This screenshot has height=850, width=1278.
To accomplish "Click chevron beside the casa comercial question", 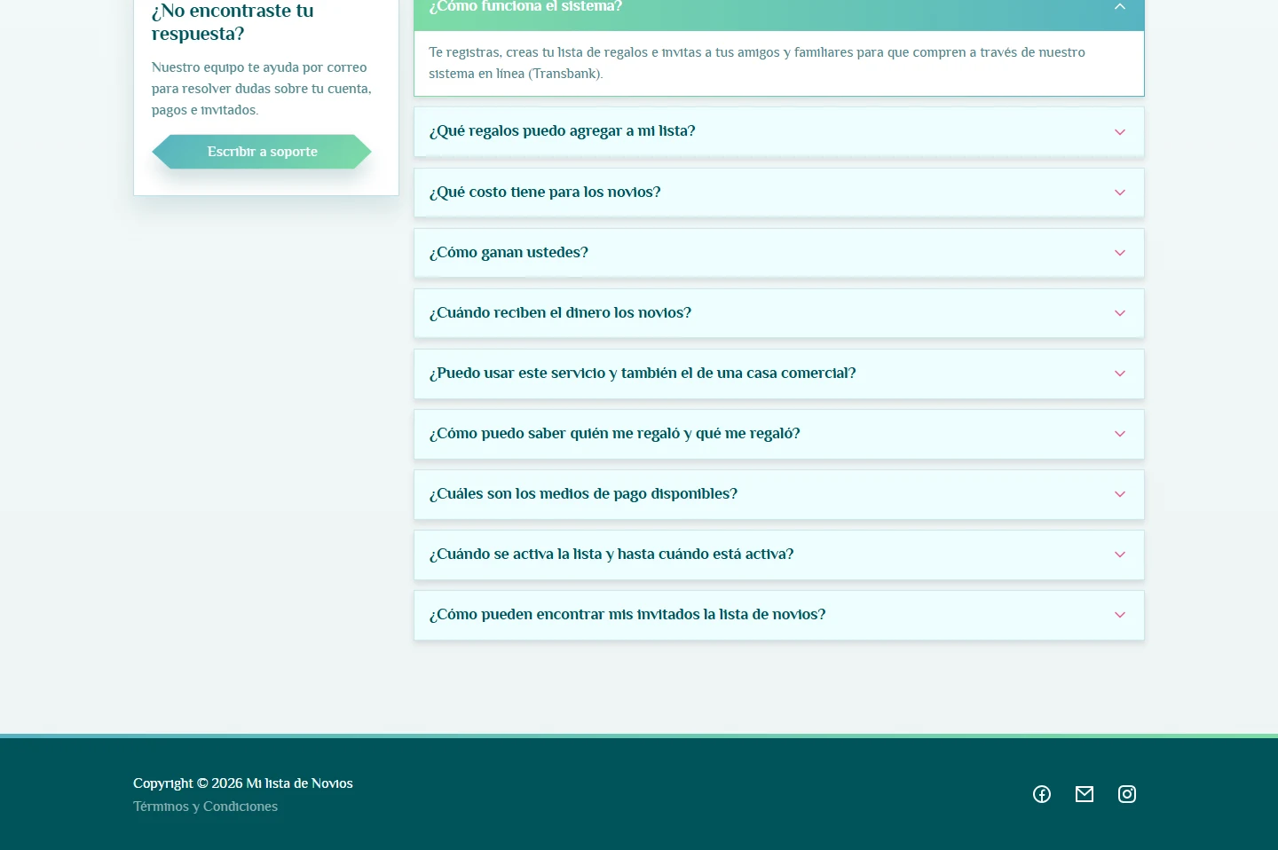I will pyautogui.click(x=1120, y=374).
